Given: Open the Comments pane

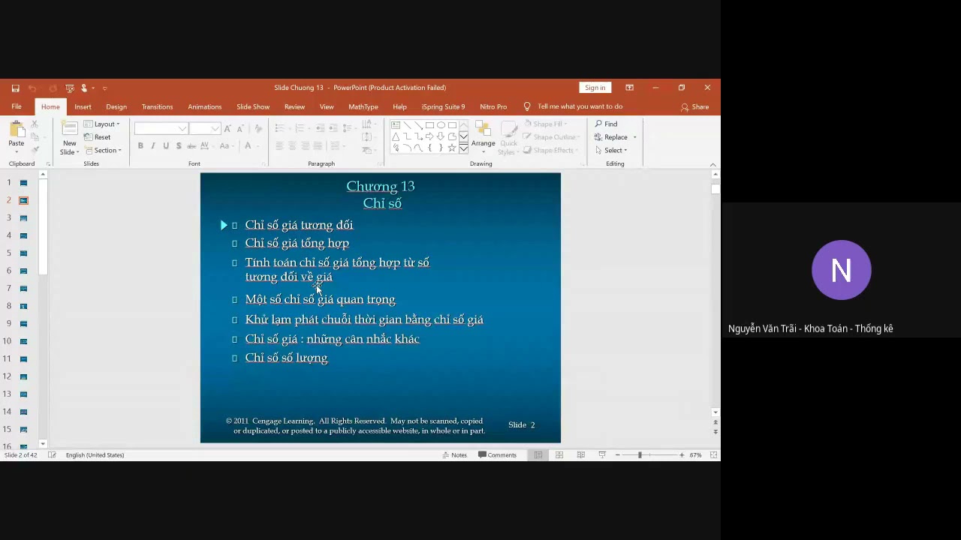Looking at the screenshot, I should point(497,455).
